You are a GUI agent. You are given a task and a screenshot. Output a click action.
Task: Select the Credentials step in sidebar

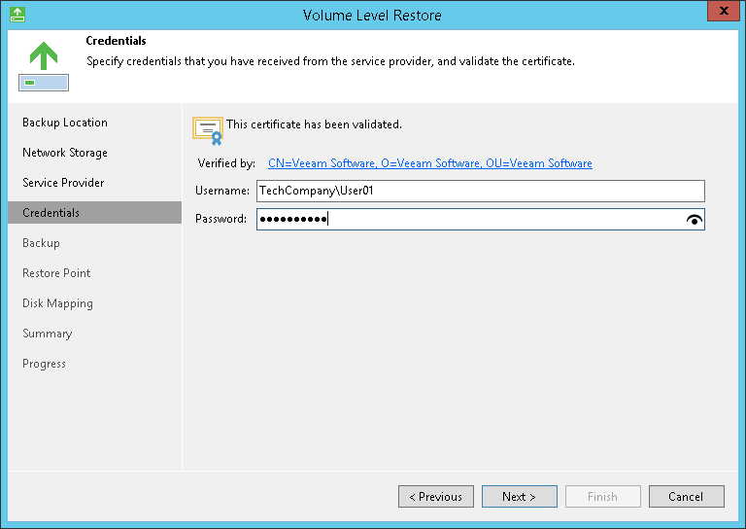click(x=51, y=213)
